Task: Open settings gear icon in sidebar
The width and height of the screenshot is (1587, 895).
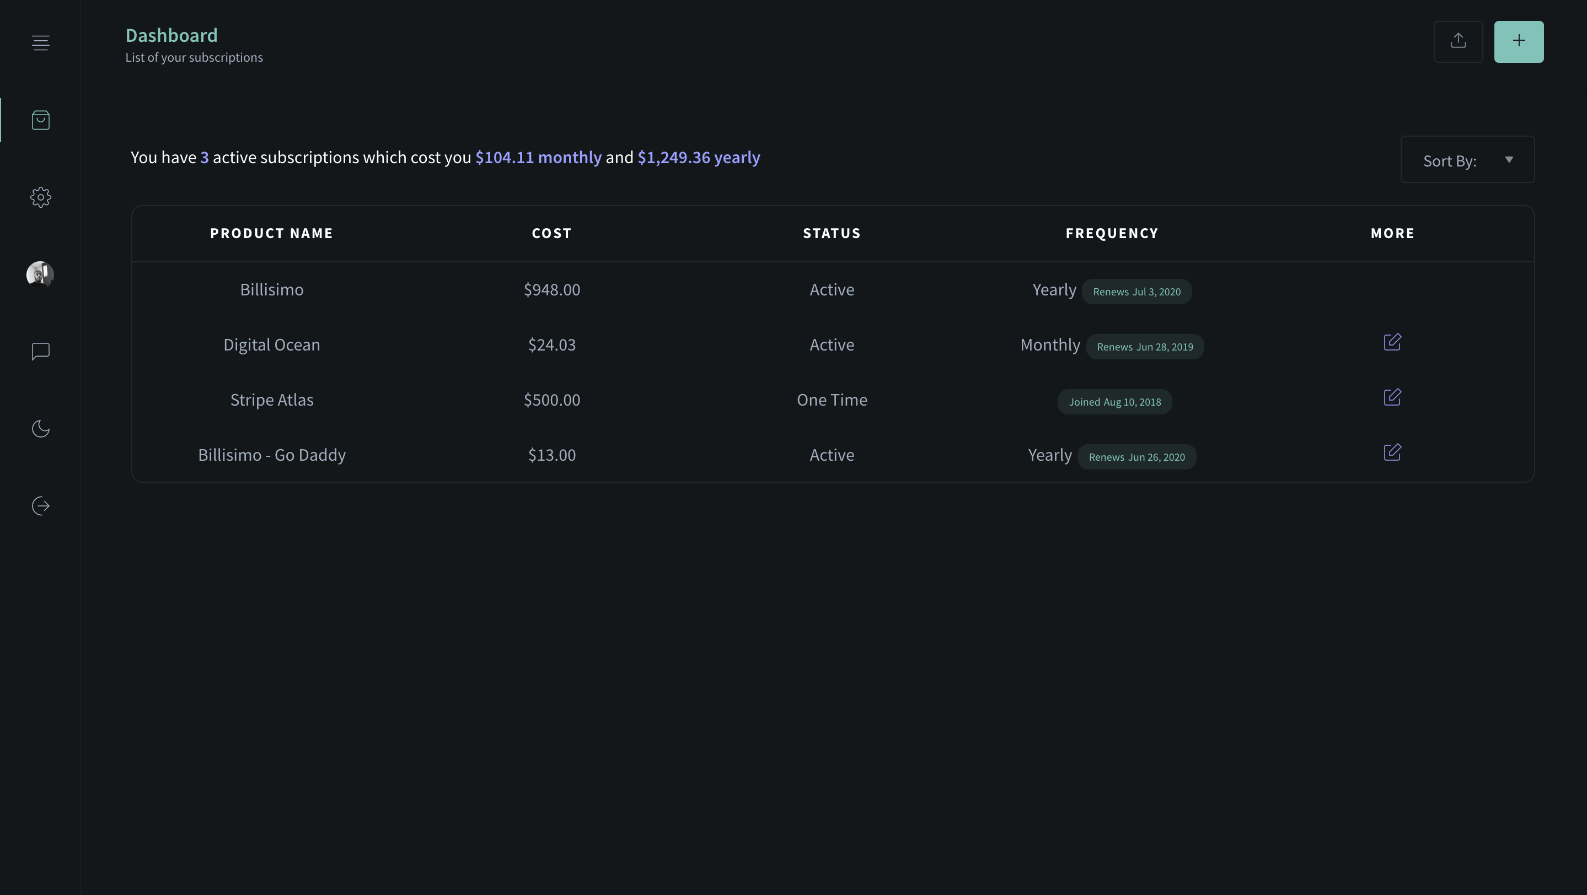Action: coord(41,197)
